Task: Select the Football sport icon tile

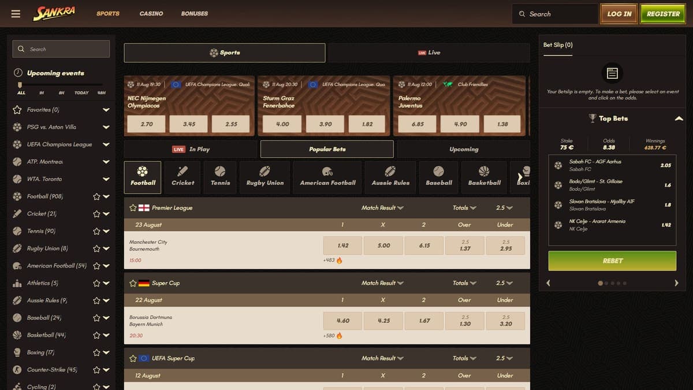Action: 143,177
